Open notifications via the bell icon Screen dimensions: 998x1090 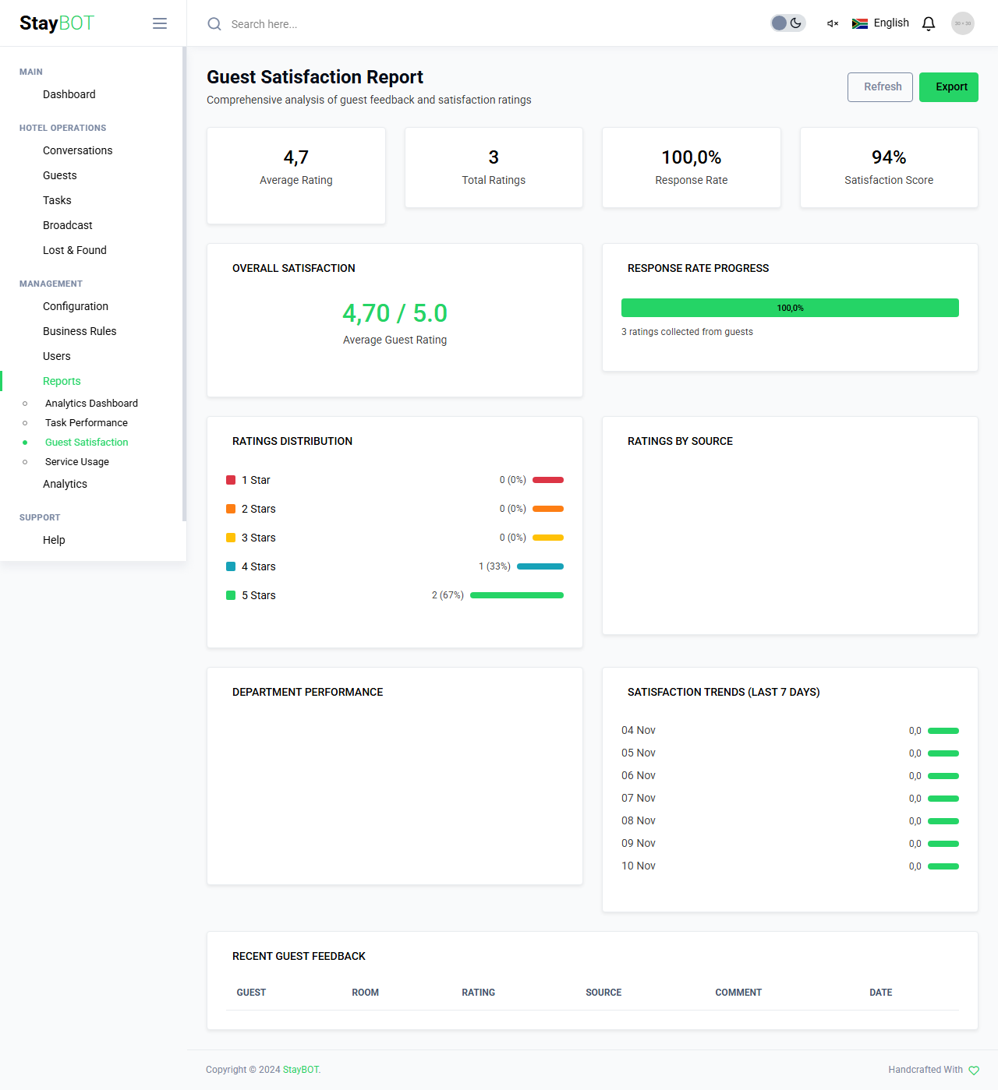pos(928,23)
